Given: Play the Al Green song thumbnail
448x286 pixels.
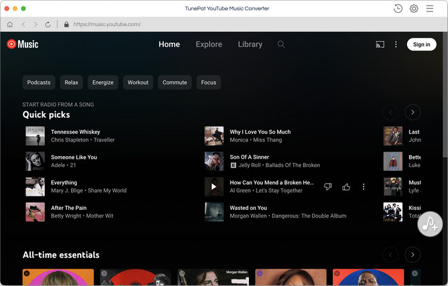Looking at the screenshot, I should pos(214,187).
